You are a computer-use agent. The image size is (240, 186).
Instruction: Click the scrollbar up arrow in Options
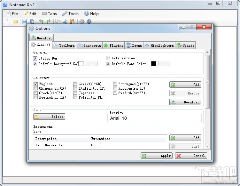click(207, 52)
